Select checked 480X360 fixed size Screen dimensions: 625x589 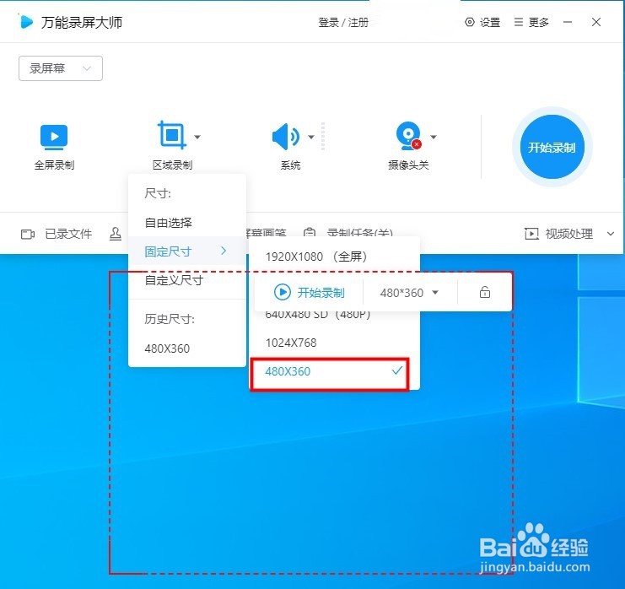pos(334,371)
